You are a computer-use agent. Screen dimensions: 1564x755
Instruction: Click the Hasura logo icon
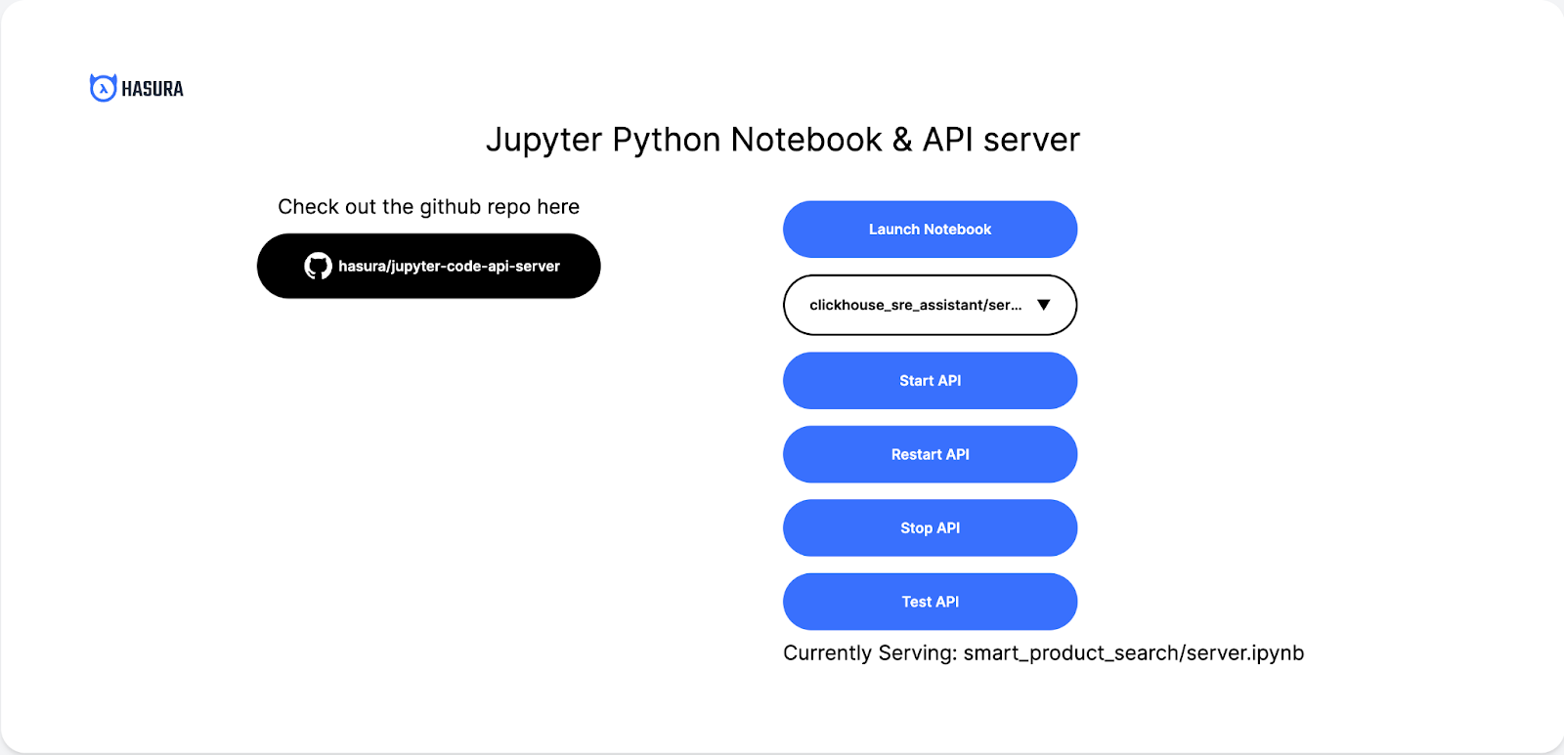[x=103, y=88]
